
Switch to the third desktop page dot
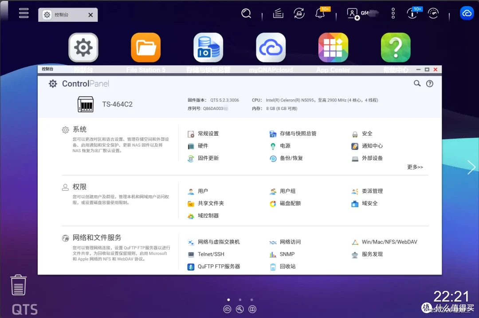click(251, 300)
